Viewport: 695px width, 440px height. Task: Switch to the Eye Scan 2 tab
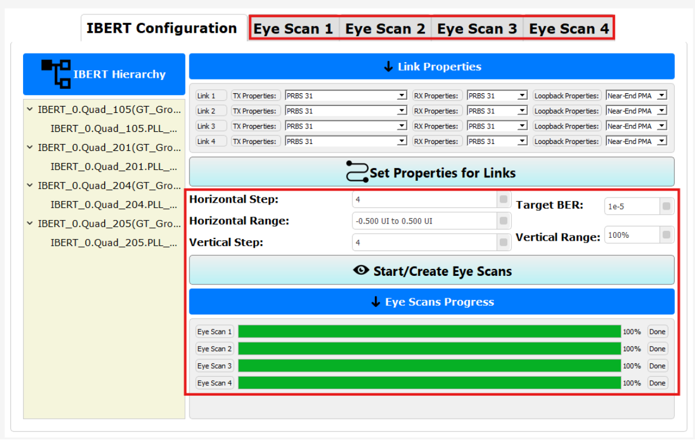pos(385,28)
